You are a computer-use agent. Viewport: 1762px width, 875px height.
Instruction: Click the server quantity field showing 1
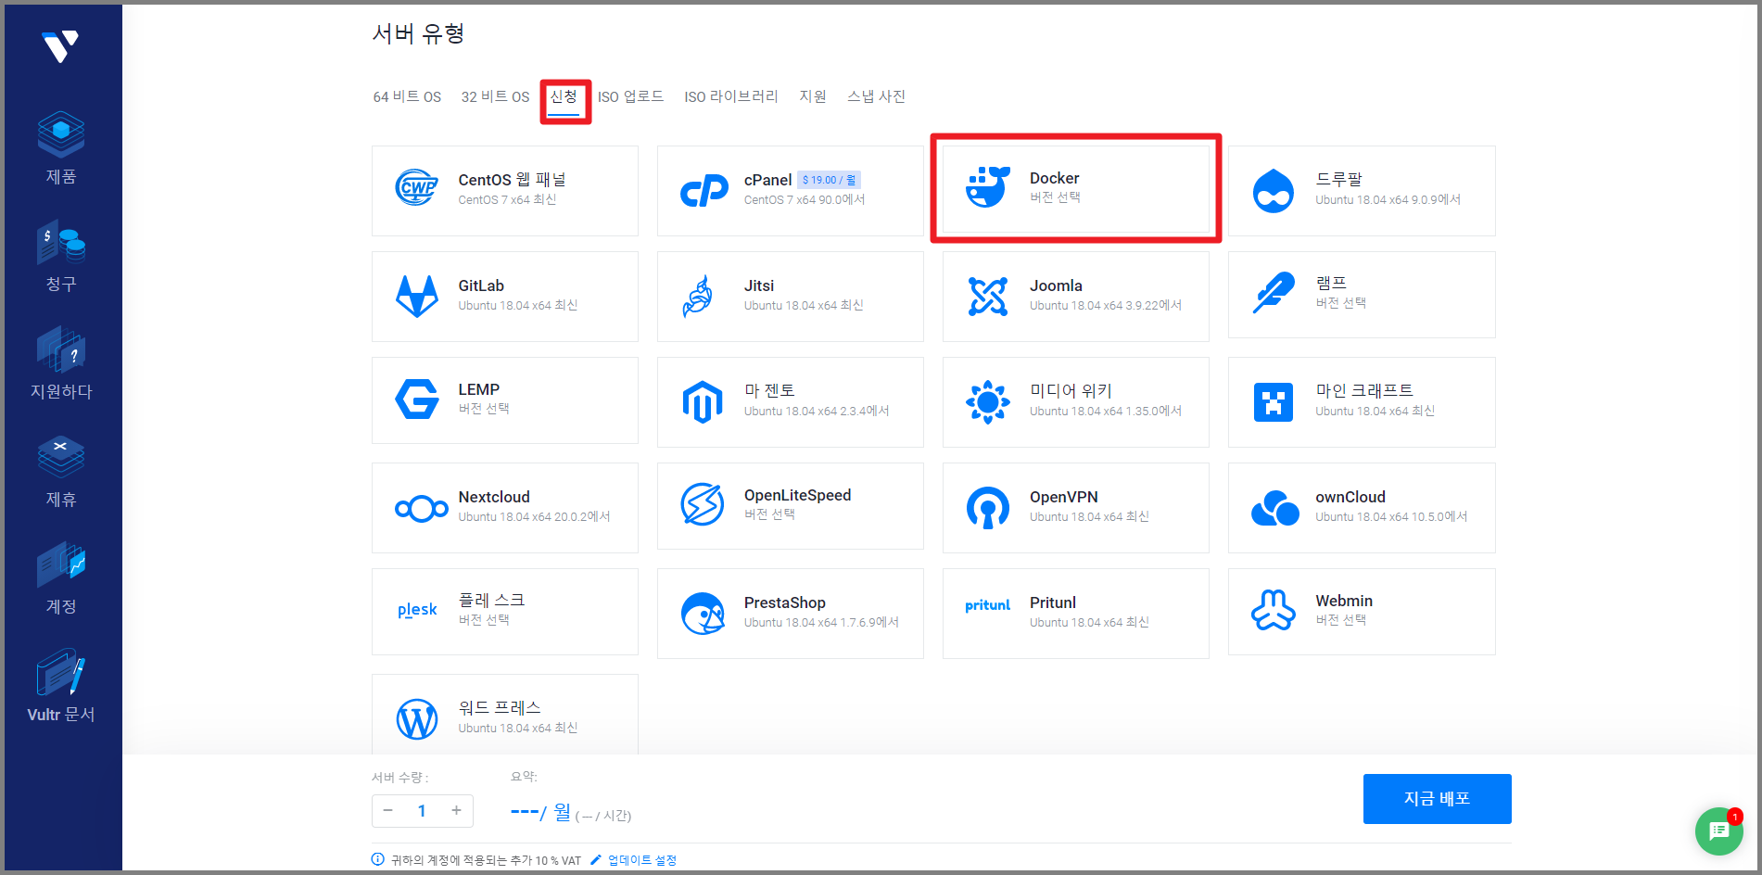click(x=422, y=811)
